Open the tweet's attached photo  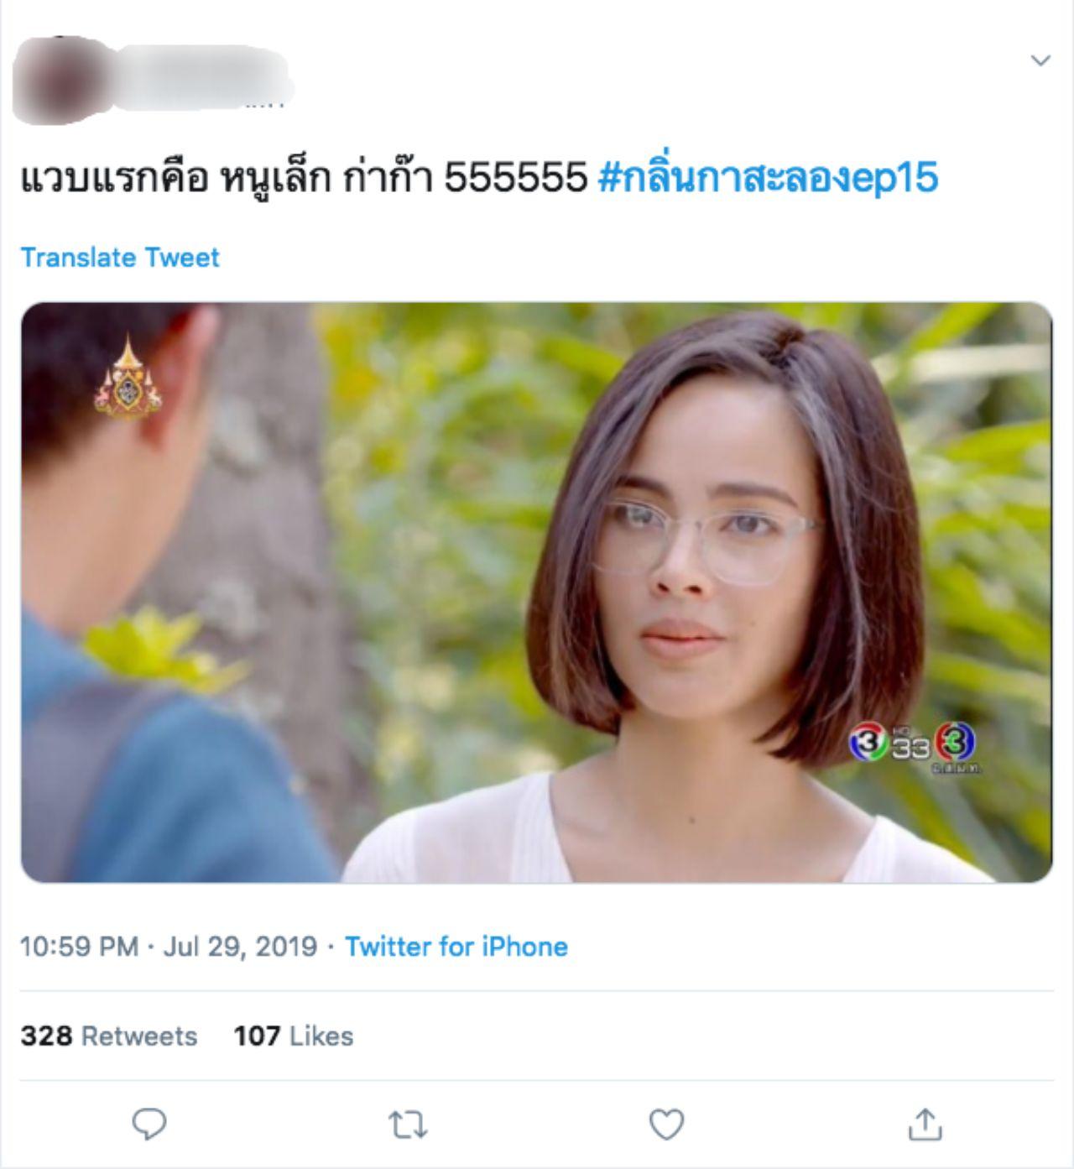[537, 592]
